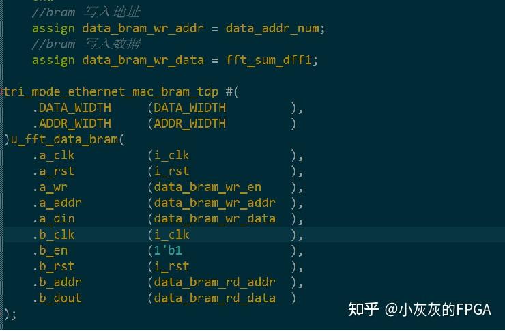505x331 pixels.
Task: Click the 1'b1 constant value
Action: click(x=168, y=250)
